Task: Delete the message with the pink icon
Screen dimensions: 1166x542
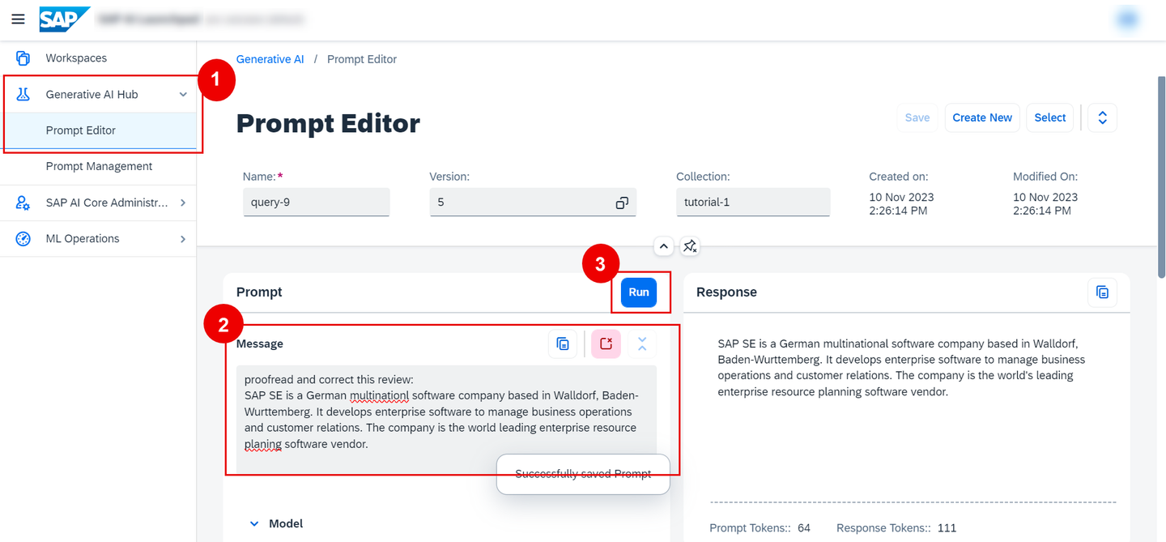Action: pos(606,344)
